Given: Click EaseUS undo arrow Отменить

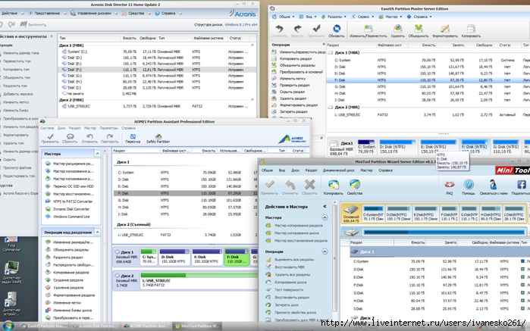Looking at the screenshot, I should (279, 28).
